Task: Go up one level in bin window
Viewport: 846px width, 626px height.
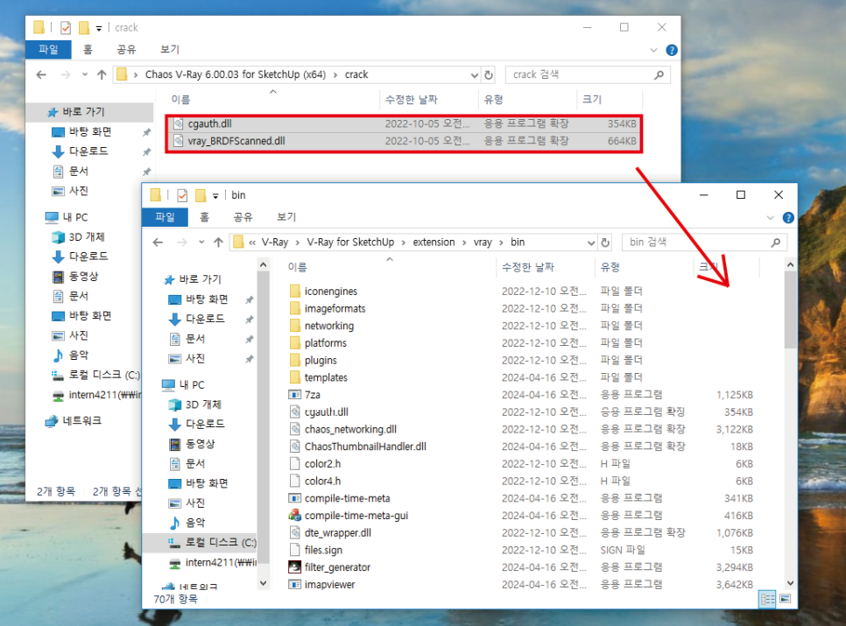Action: coord(219,243)
